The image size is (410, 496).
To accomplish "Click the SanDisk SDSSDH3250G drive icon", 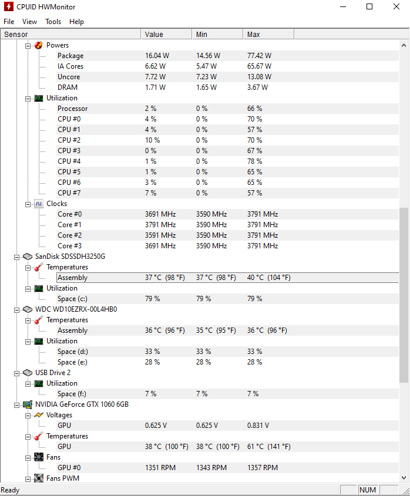I will point(28,257).
